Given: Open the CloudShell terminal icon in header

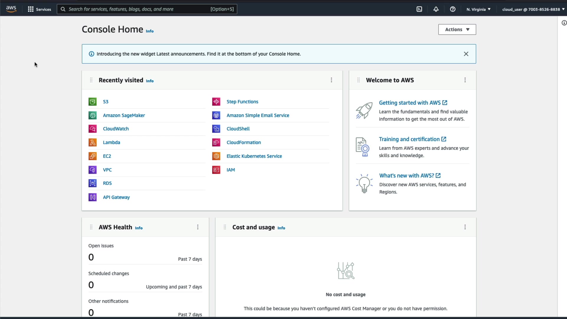Looking at the screenshot, I should [x=419, y=9].
